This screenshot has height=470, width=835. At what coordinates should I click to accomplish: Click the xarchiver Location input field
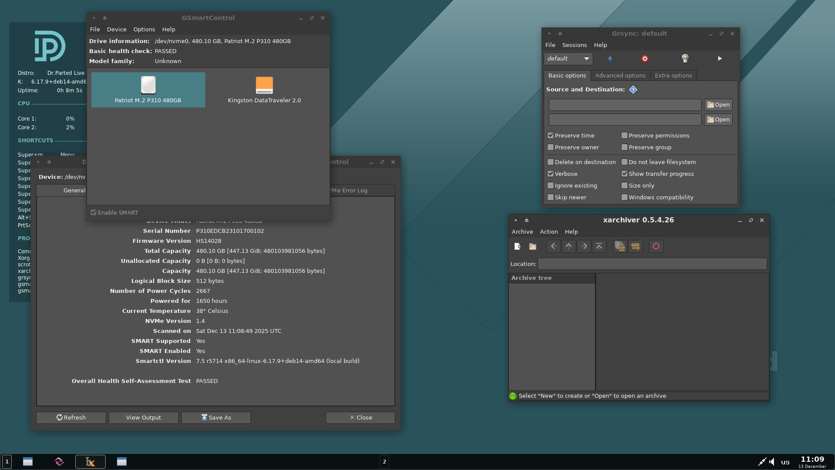click(x=652, y=264)
